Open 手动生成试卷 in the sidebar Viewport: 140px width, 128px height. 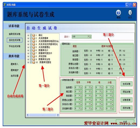(15, 46)
